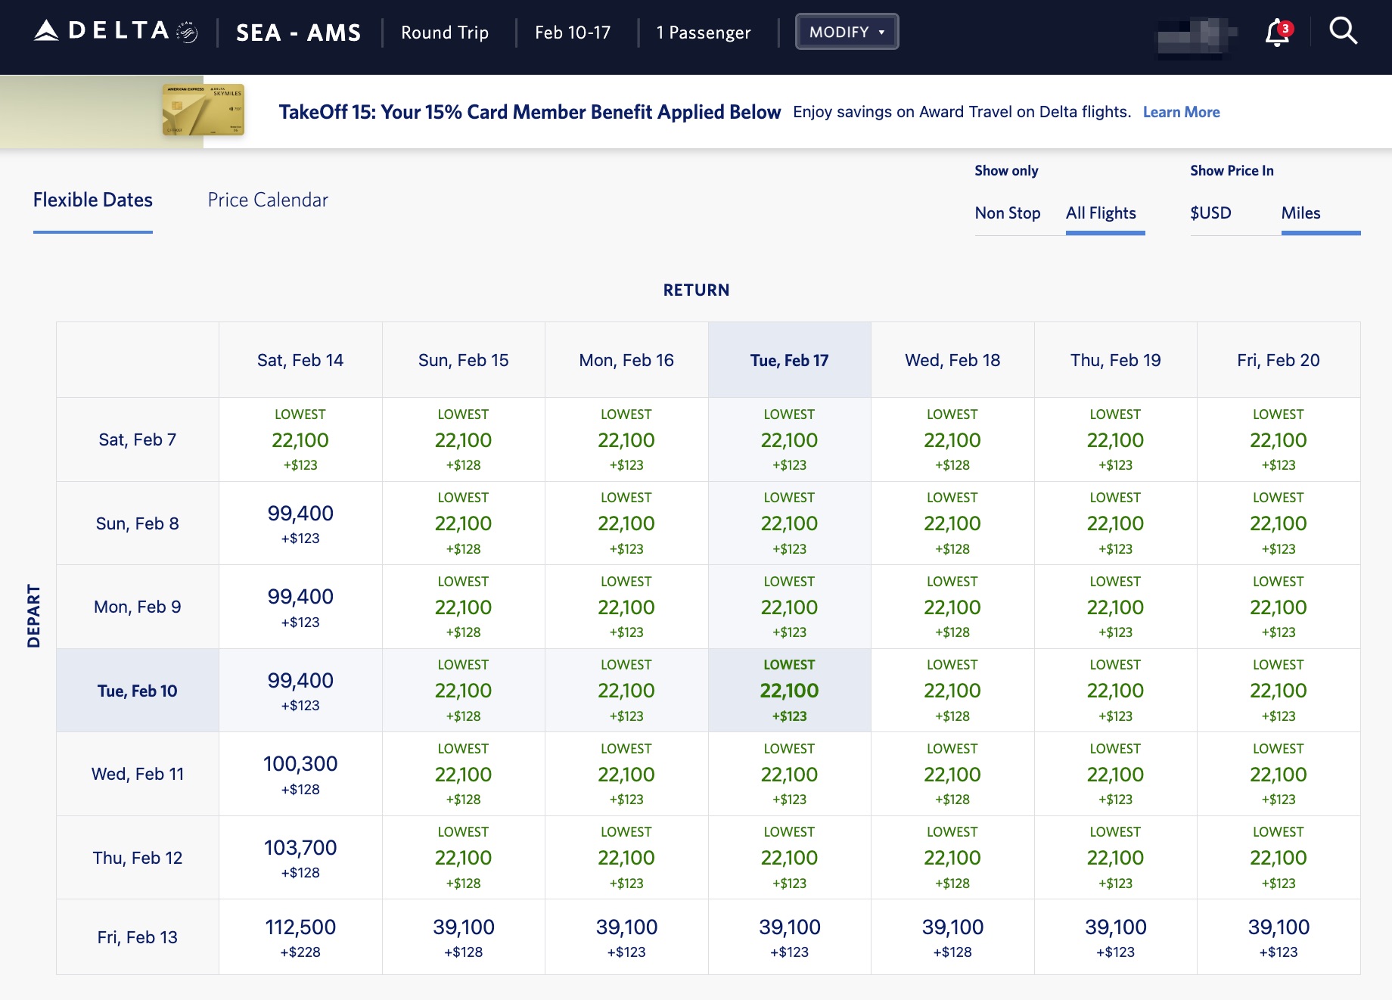Expand trip type selector showing Round Trip
The width and height of the screenshot is (1392, 1000).
point(445,33)
